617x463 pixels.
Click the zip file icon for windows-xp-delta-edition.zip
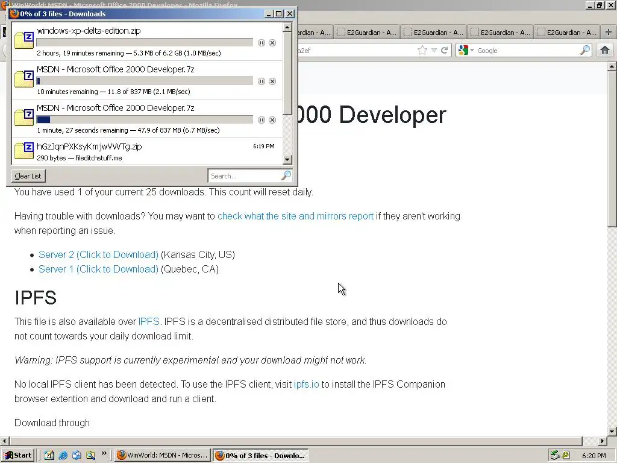24,40
